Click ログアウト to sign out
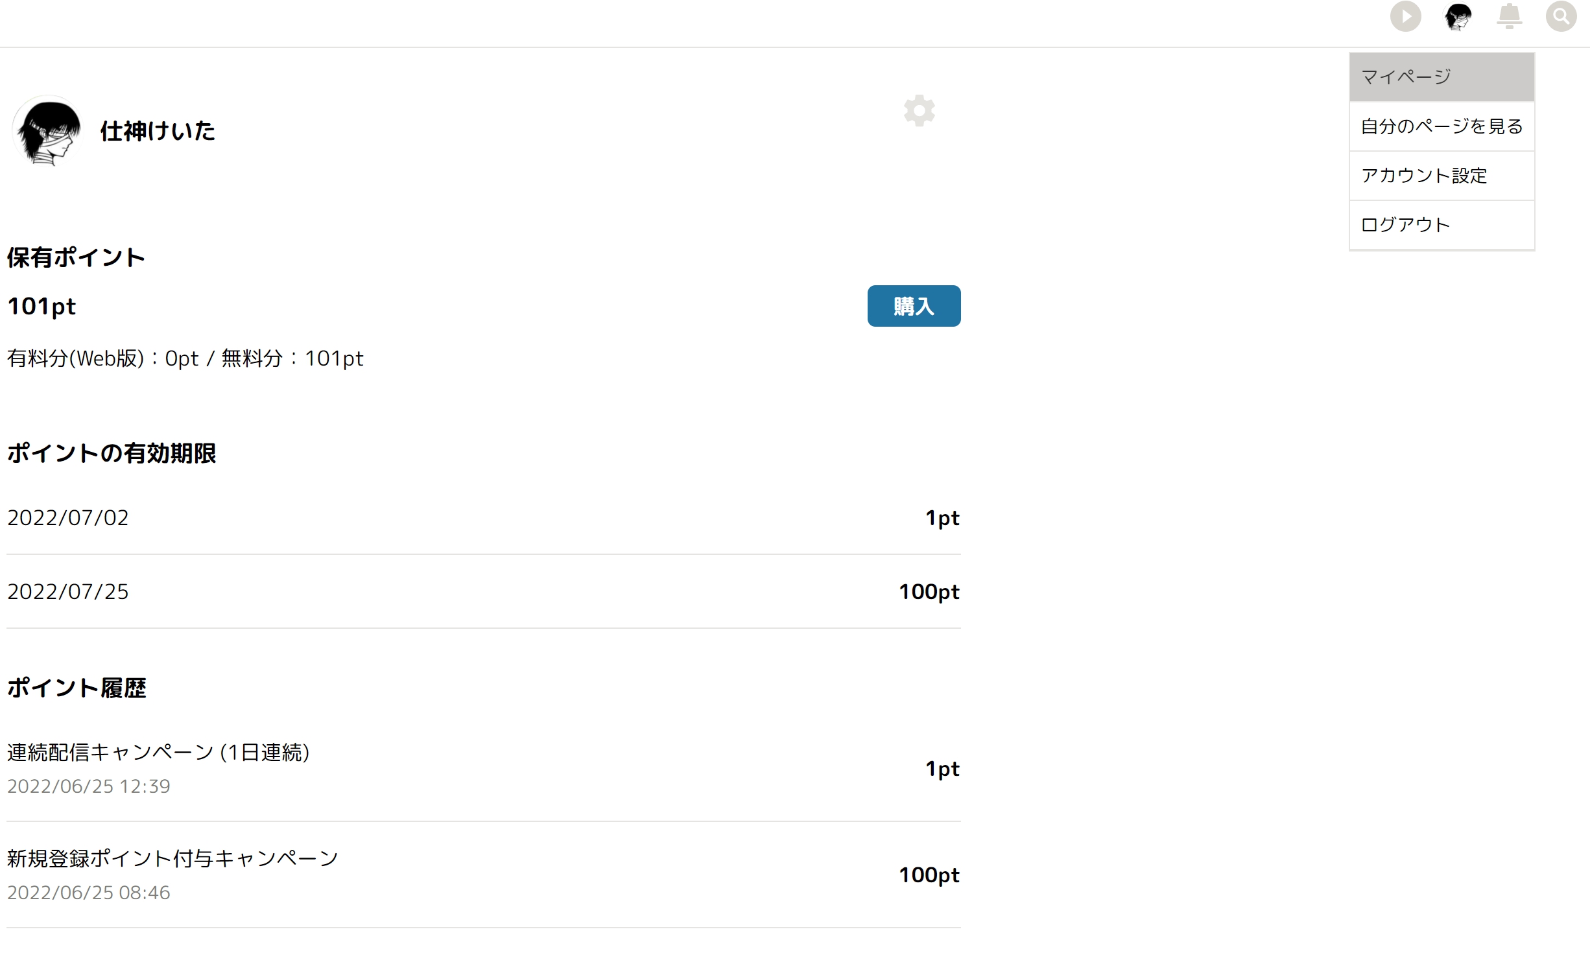The image size is (1590, 973). [1442, 225]
